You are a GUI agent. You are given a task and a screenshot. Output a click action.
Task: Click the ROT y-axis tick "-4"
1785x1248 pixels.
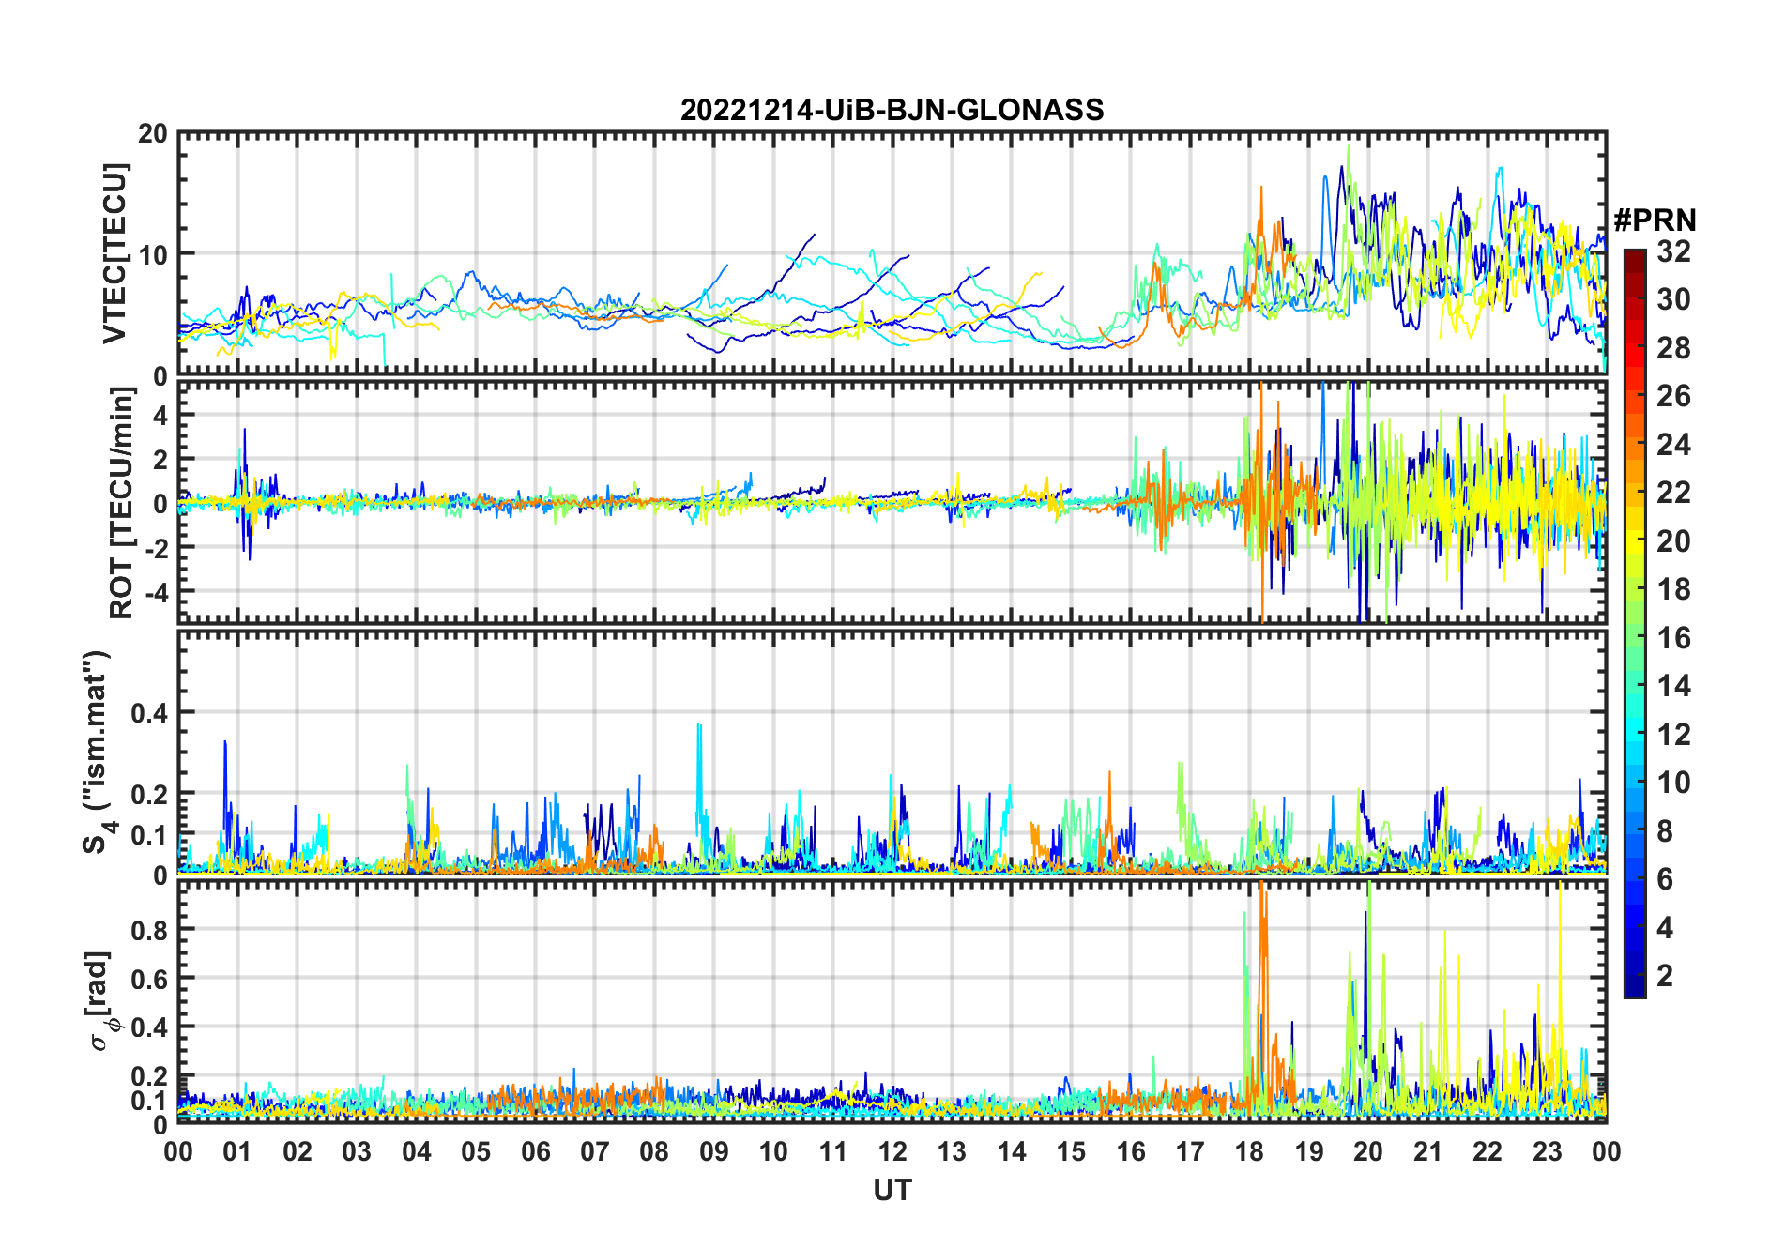(x=156, y=591)
